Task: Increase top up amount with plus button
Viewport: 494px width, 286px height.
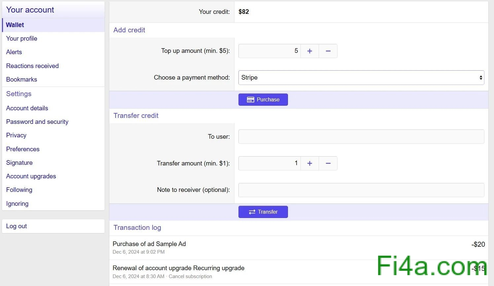Action: pyautogui.click(x=309, y=51)
